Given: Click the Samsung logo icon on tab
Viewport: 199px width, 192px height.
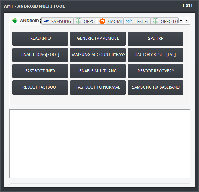Looking at the screenshot, I should pyautogui.click(x=46, y=21).
